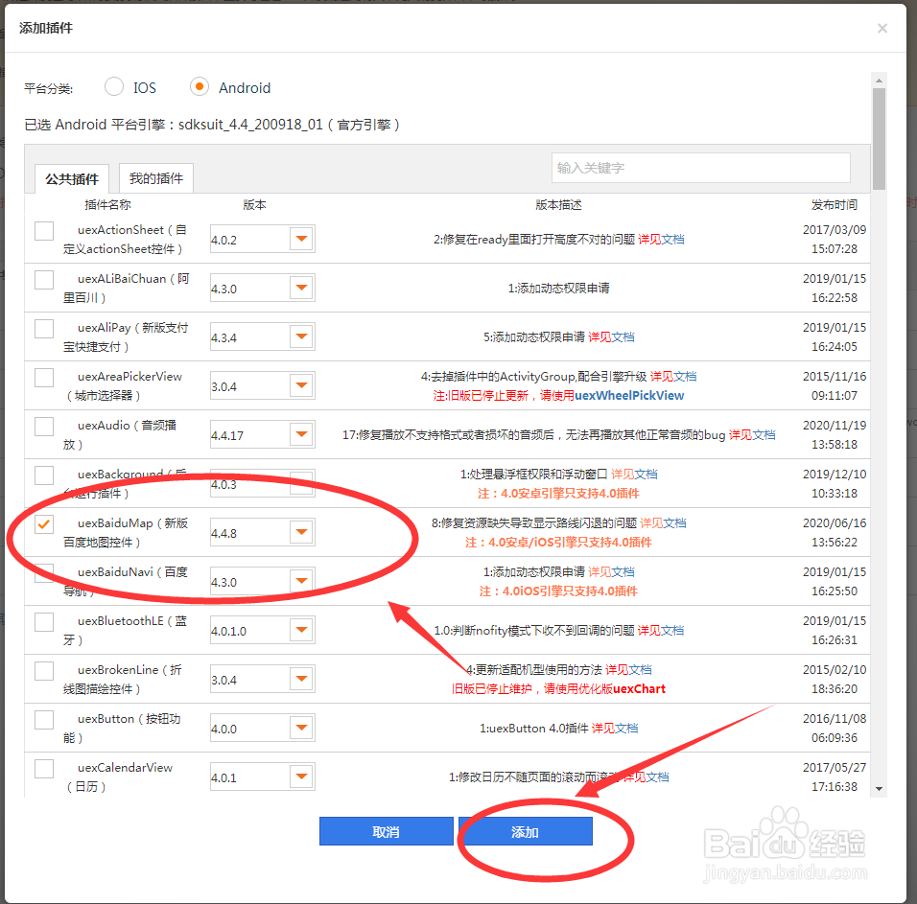The height and width of the screenshot is (904, 917).
Task: Open 详见文档 link in uexBrokenLine row
Action: tap(628, 670)
